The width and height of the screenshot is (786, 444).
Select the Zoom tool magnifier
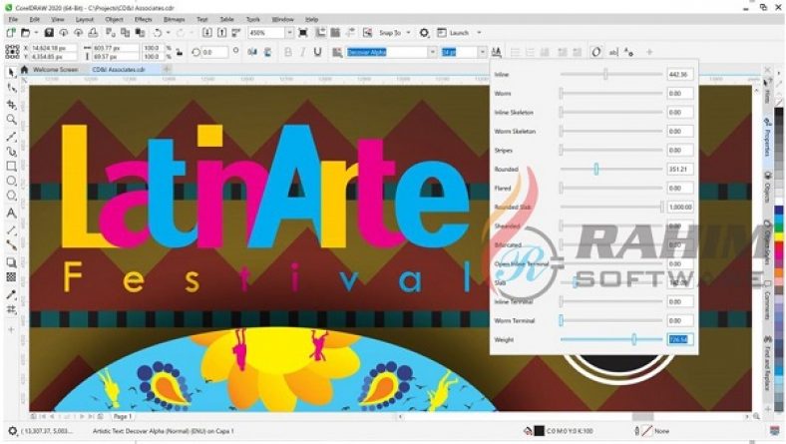coord(11,120)
